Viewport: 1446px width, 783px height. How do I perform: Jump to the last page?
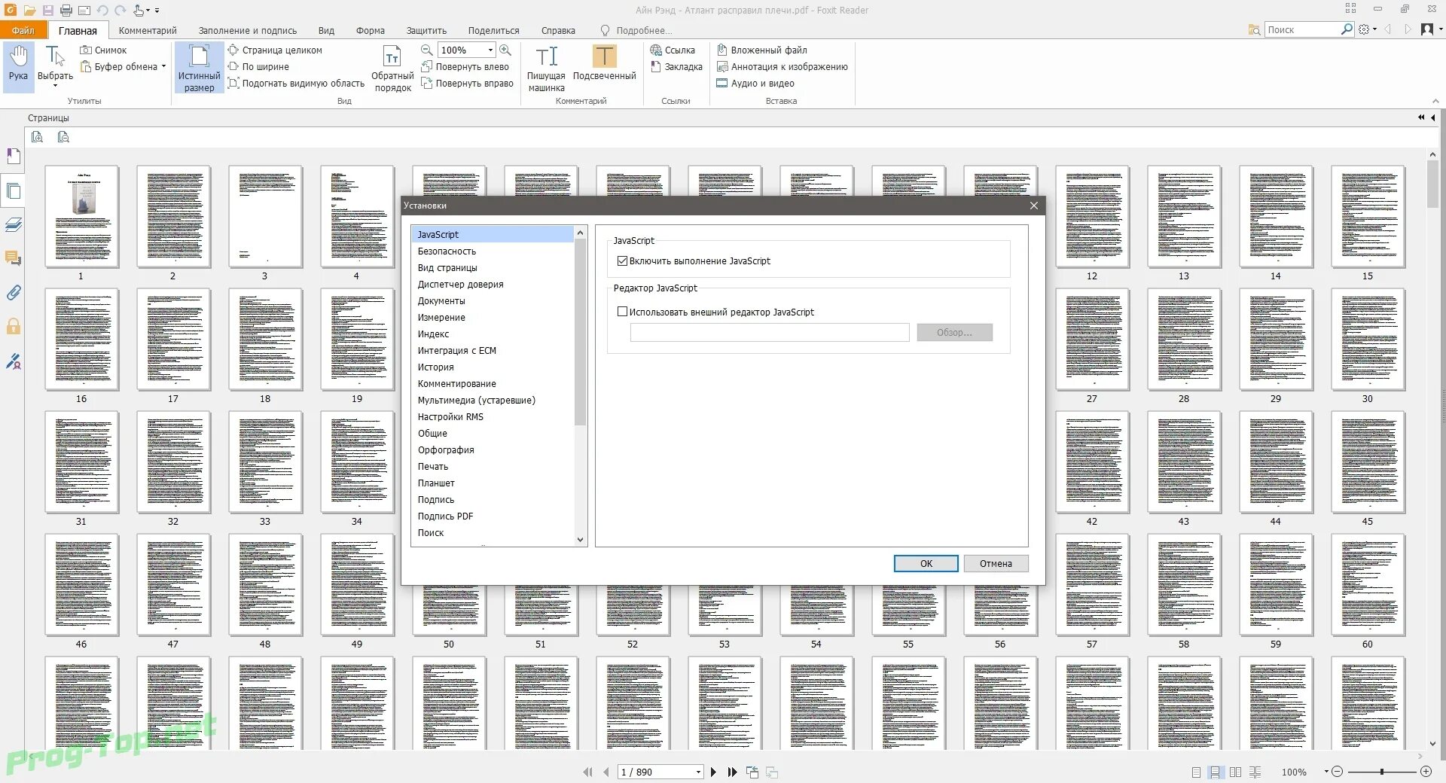click(732, 772)
